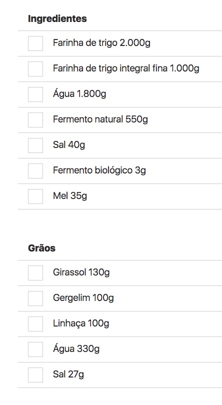Viewport: 222px width, 405px height.
Task: Mark Água 1.800g as done
Action: click(x=35, y=94)
